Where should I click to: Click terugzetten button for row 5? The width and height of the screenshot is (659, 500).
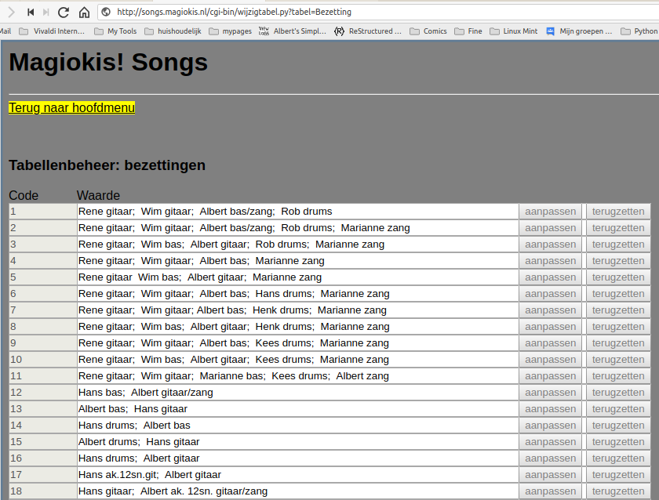coord(617,277)
